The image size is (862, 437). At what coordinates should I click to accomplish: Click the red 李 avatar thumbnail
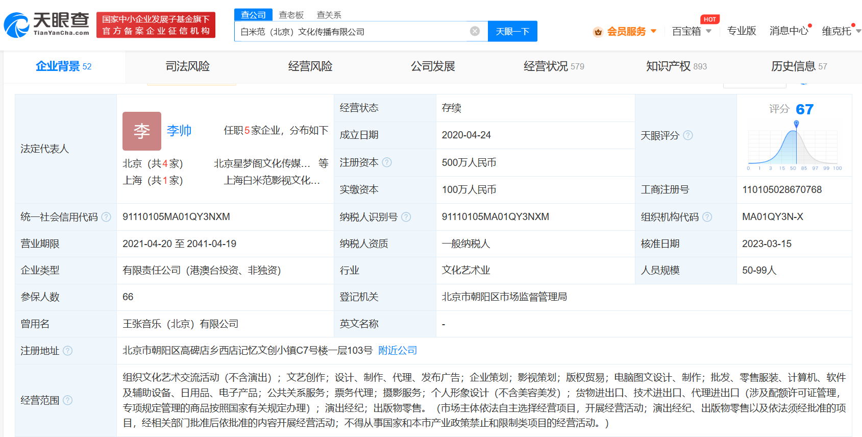point(142,131)
